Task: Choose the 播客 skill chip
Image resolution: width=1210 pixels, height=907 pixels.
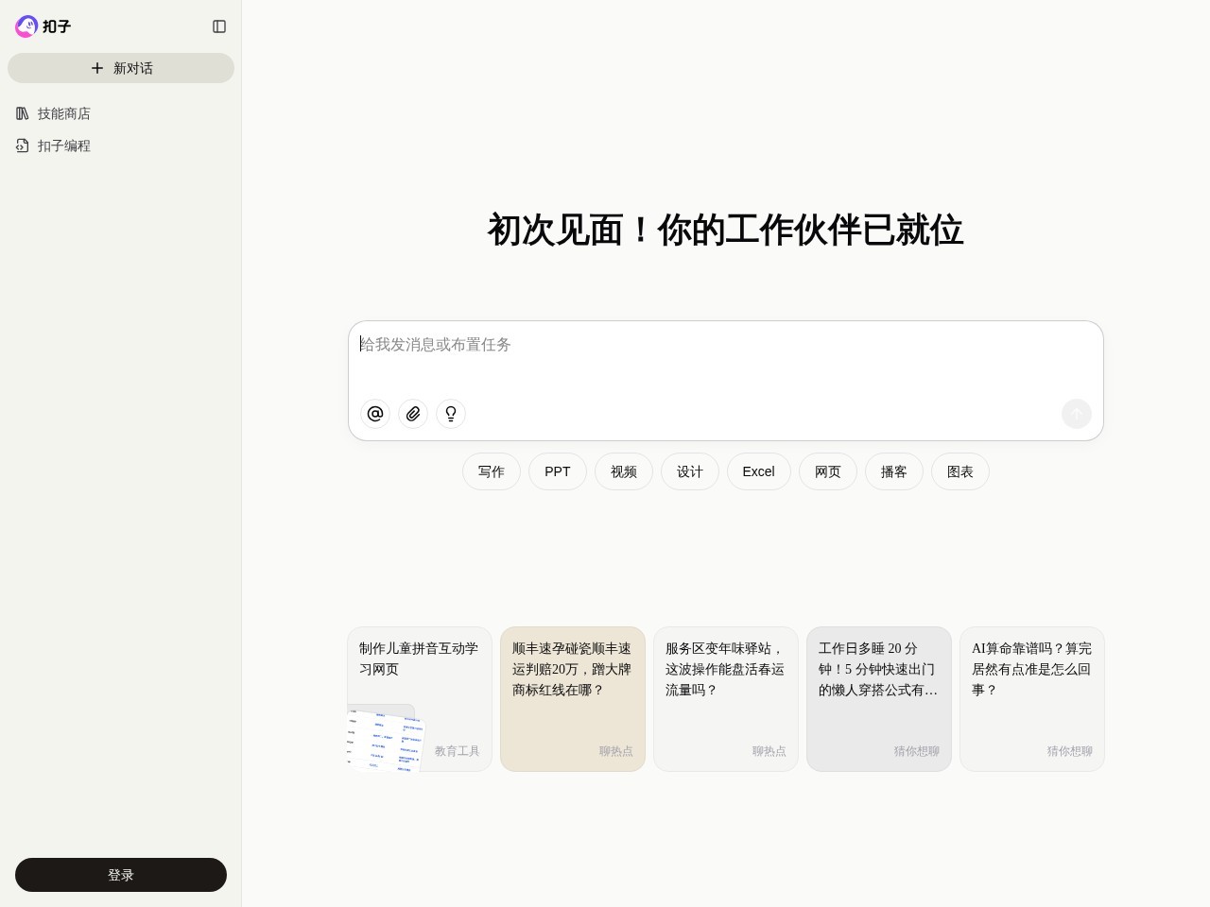Action: [x=894, y=471]
